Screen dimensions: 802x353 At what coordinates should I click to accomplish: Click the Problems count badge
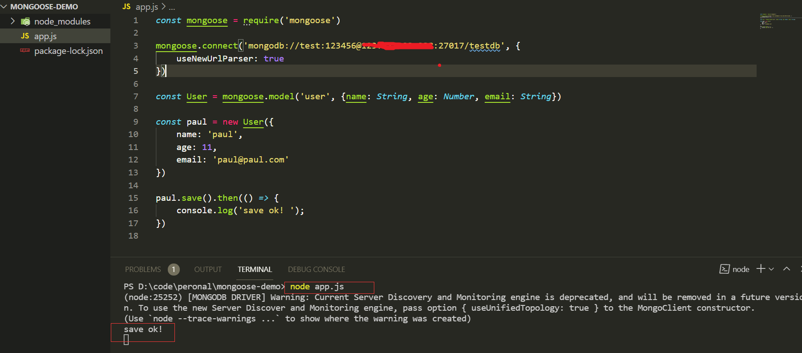(x=174, y=269)
